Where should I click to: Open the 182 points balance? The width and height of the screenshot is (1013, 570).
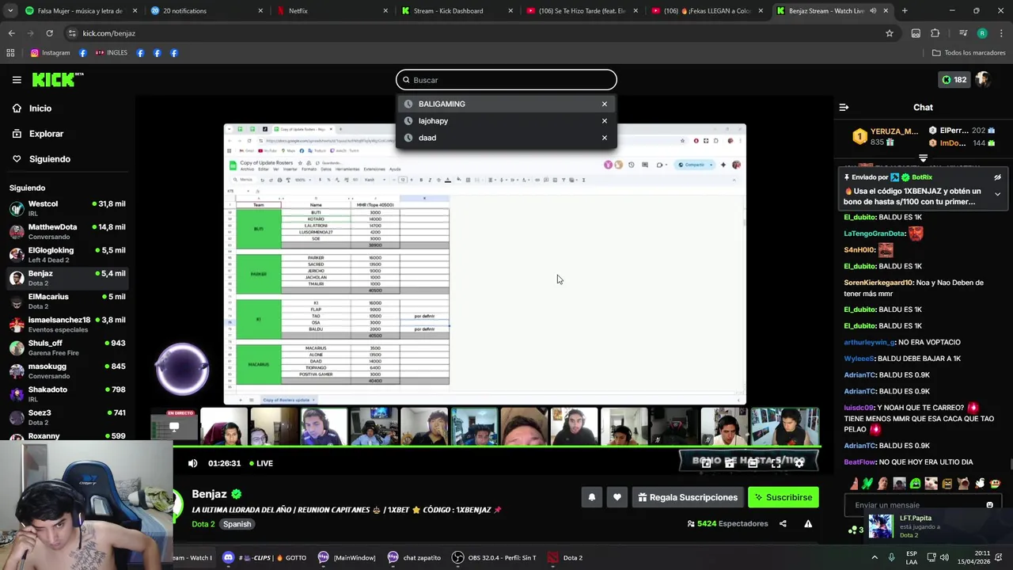click(954, 80)
